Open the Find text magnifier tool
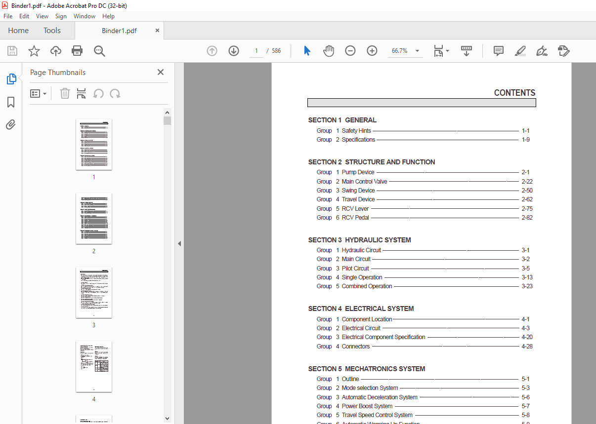Viewport: 596px width, 424px height. (99, 51)
